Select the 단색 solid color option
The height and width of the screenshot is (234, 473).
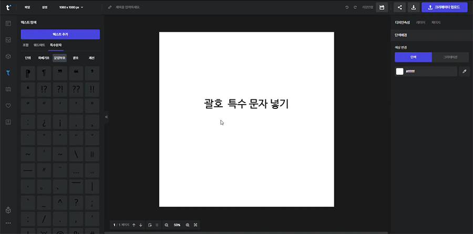(x=413, y=57)
